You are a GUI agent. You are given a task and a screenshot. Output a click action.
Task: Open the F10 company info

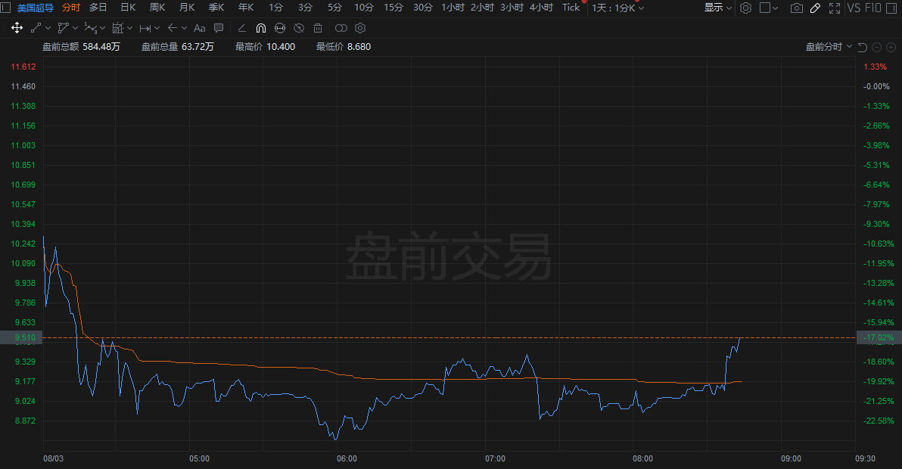point(875,8)
